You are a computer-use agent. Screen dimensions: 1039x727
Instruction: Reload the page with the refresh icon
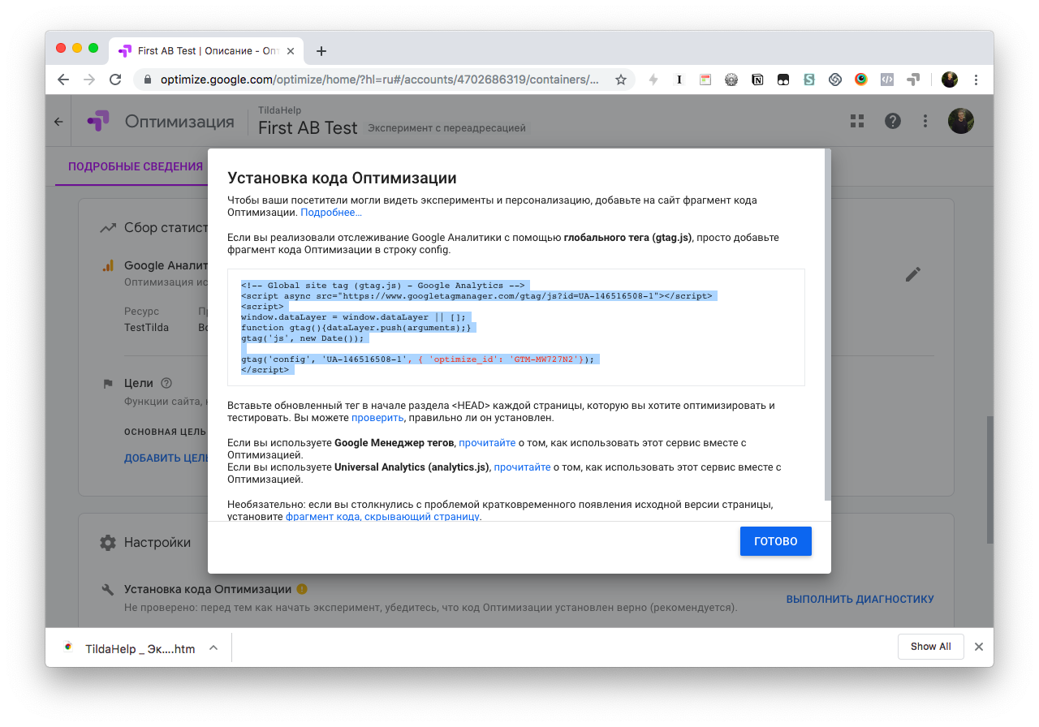point(115,80)
